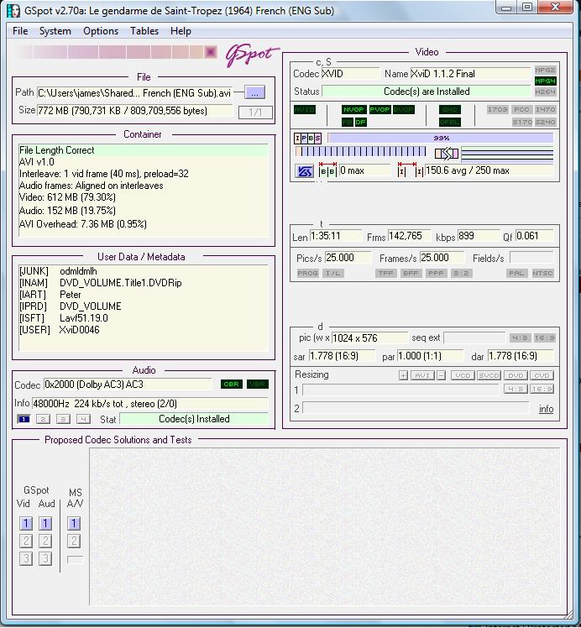This screenshot has width=581, height=628.
Task: Click the 1/1 file counter button
Action: (x=255, y=113)
